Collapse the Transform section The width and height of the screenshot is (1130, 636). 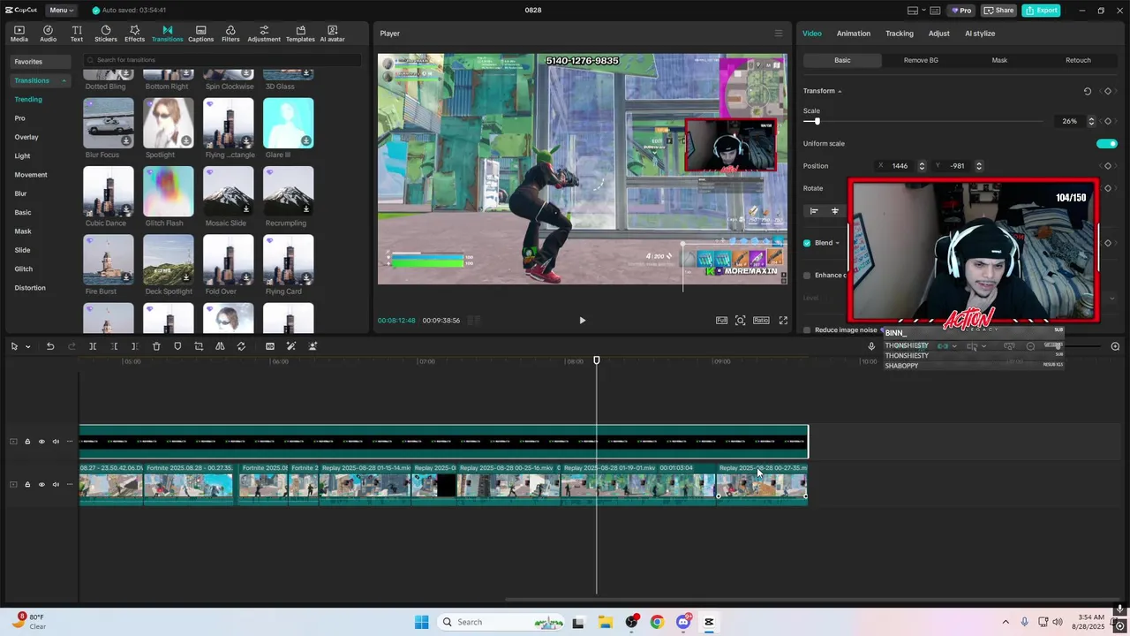840,91
